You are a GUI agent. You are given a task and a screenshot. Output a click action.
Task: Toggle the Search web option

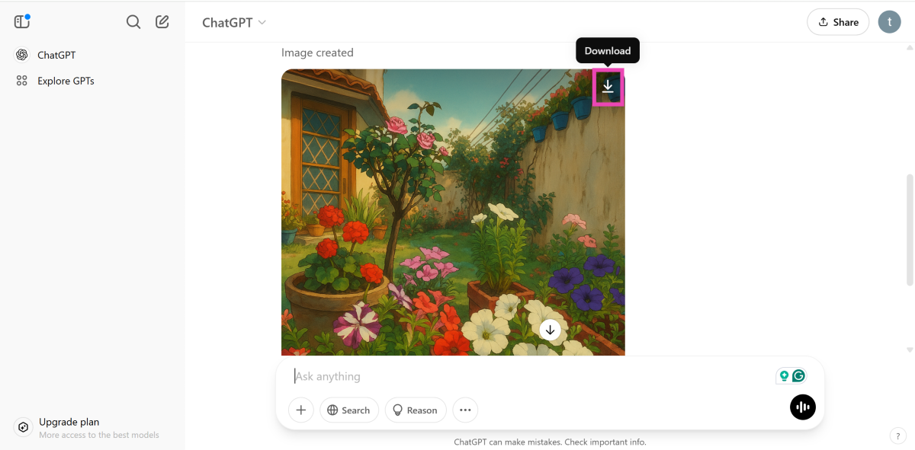[x=349, y=410]
